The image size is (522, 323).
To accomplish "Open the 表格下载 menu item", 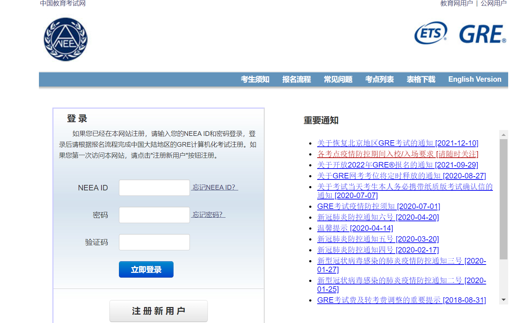I will pos(421,79).
